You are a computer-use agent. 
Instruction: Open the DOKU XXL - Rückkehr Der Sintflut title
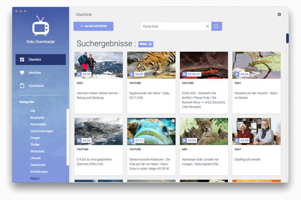204,100
